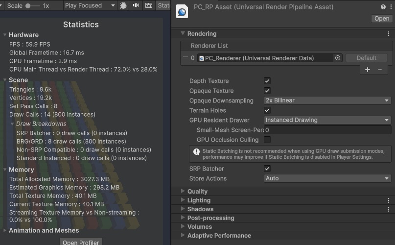
Task: Adjust the Scale slider handle
Action: 28,5
